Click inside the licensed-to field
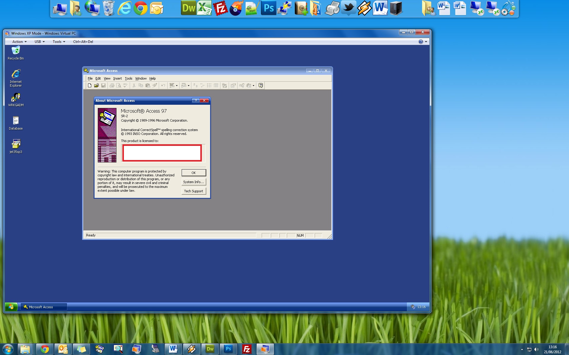This screenshot has height=355, width=569. click(162, 153)
